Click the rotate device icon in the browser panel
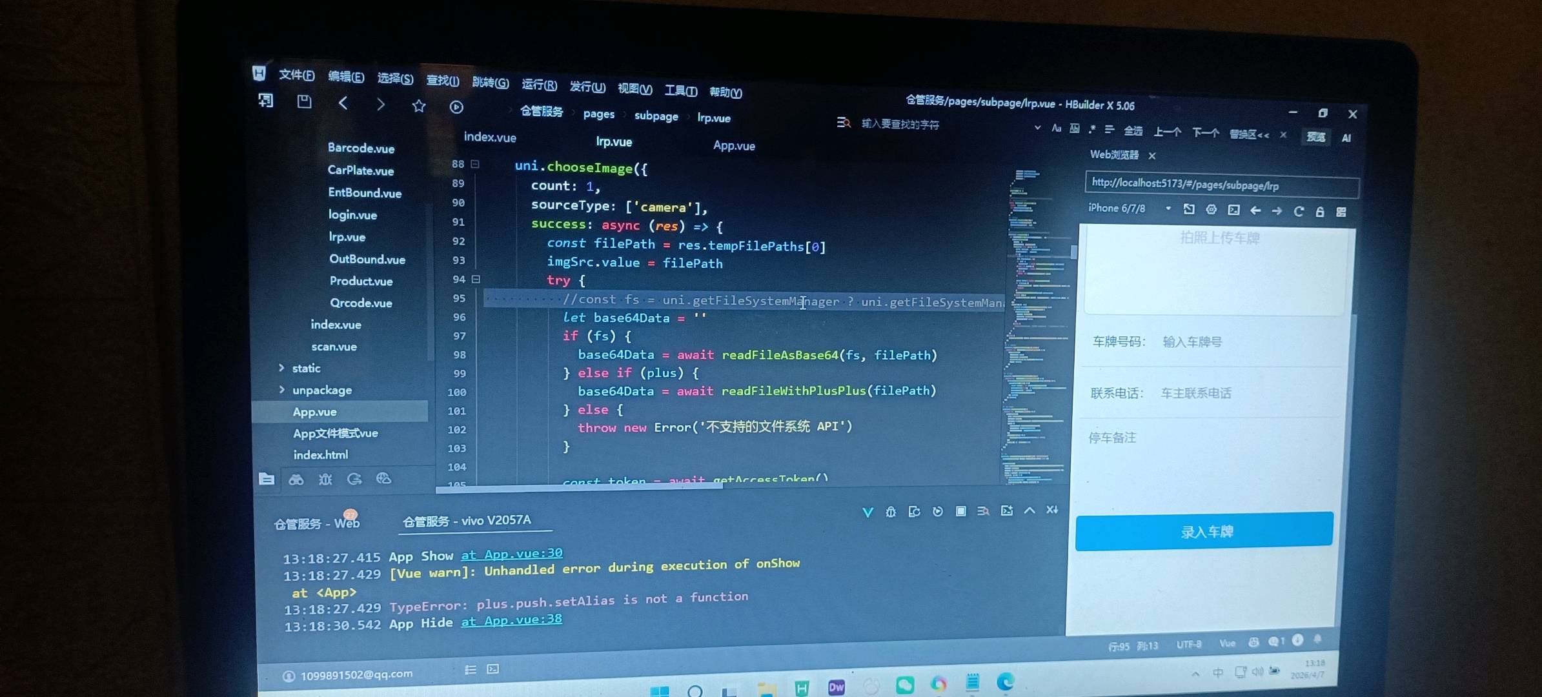Viewport: 1542px width, 697px height. click(1189, 209)
